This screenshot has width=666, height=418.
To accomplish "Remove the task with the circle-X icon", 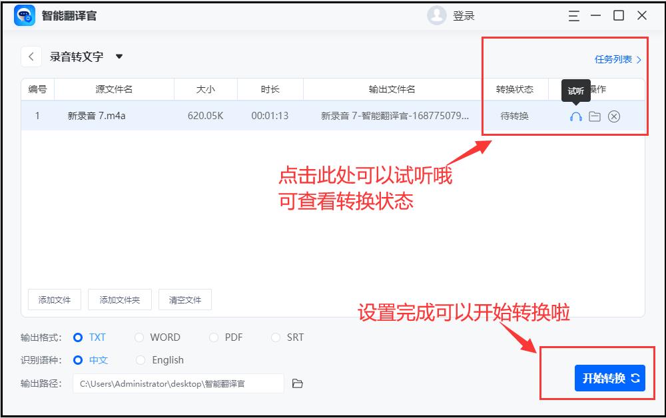I will (613, 116).
